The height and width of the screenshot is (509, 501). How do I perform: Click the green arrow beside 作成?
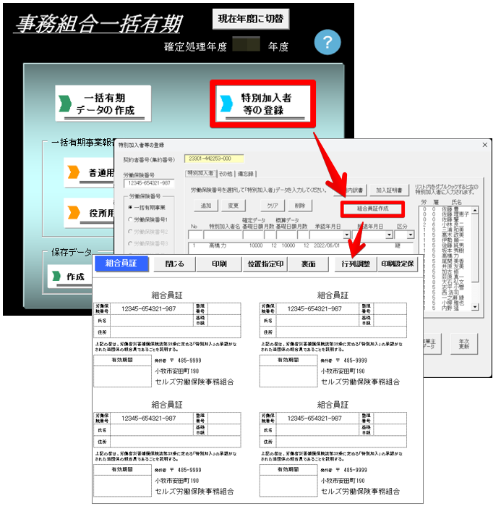(56, 276)
